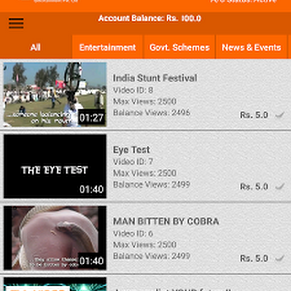Switch to the Entertainment tab

tap(107, 47)
